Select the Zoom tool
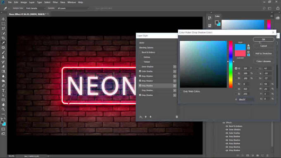This screenshot has width=281, height=158. click(3, 109)
